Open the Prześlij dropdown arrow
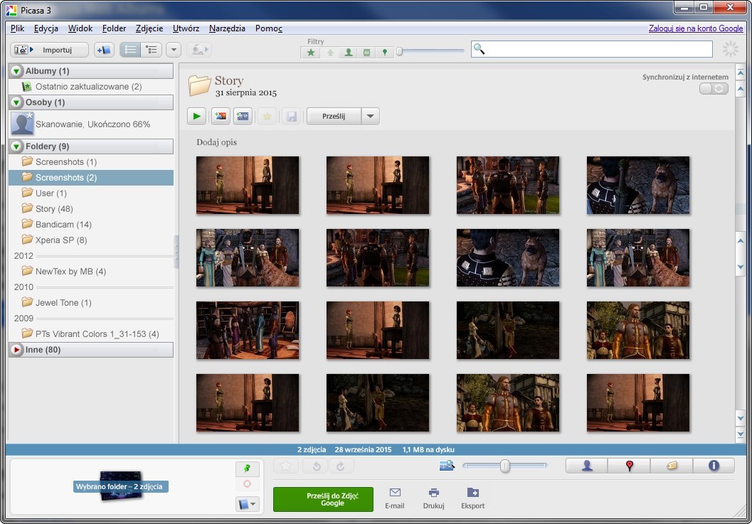The image size is (752, 524). (370, 116)
